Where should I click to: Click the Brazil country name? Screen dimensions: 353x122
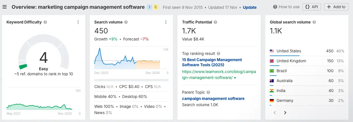tap(282, 71)
